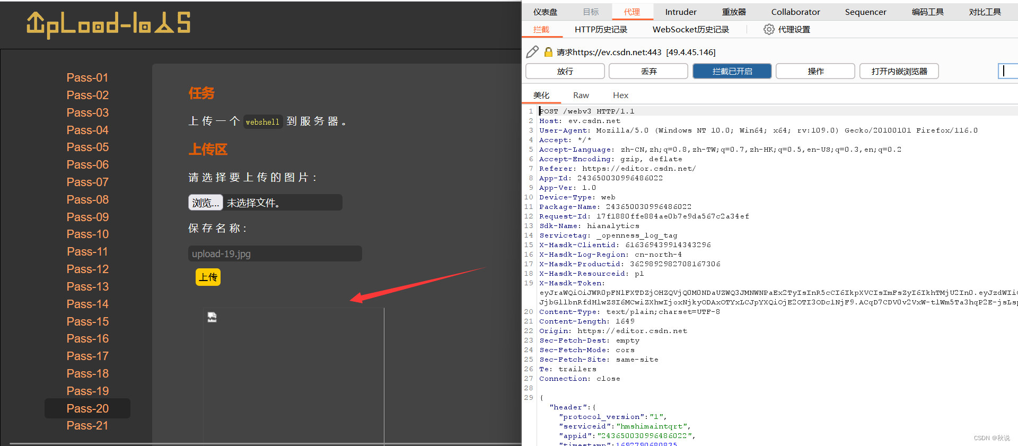Select the 美化 pretty view tab

(541, 95)
